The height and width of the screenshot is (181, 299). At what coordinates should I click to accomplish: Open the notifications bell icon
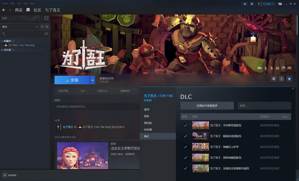[252, 4]
